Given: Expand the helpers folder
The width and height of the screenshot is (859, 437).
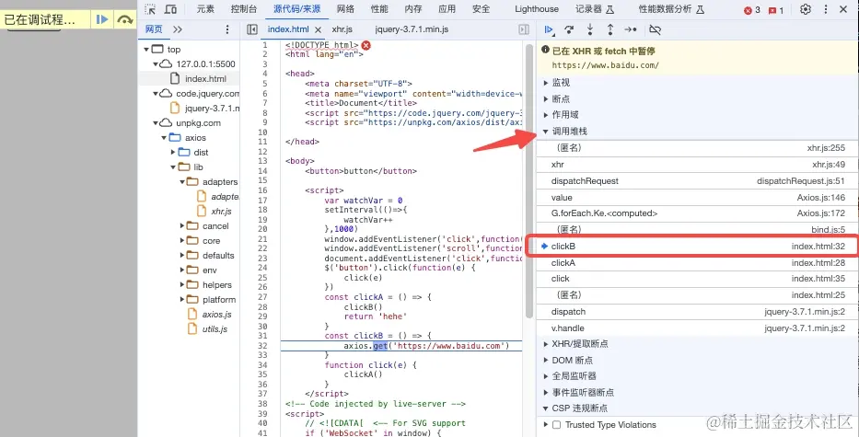Looking at the screenshot, I should tap(182, 285).
